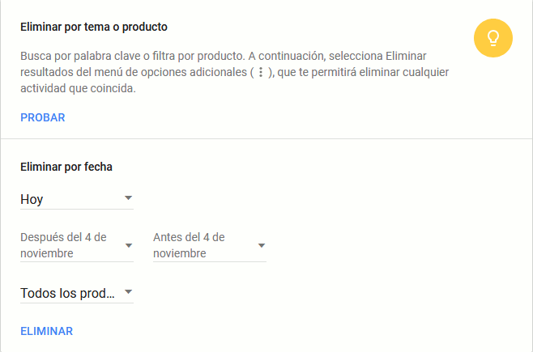Click the arrow next to 'Todos los prod...'
Screen dimensions: 533x352
(128, 292)
